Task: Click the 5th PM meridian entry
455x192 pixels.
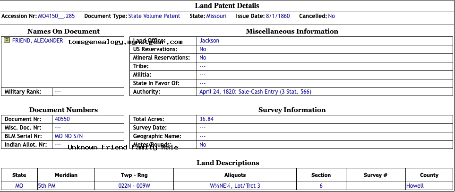Action: tap(47, 186)
